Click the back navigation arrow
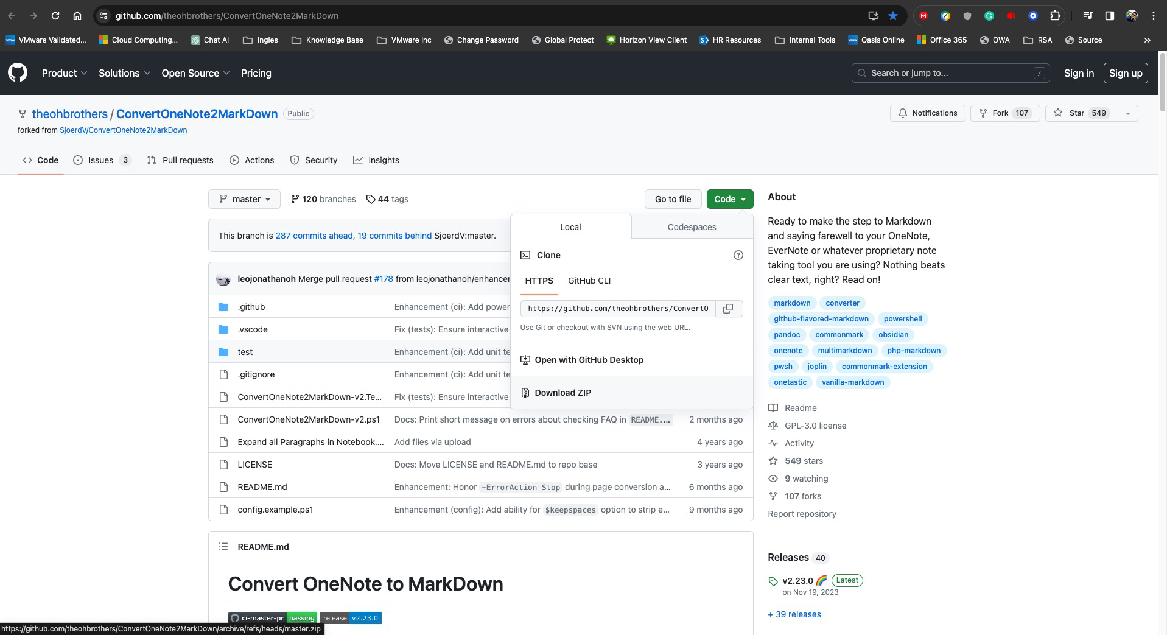 pos(12,16)
